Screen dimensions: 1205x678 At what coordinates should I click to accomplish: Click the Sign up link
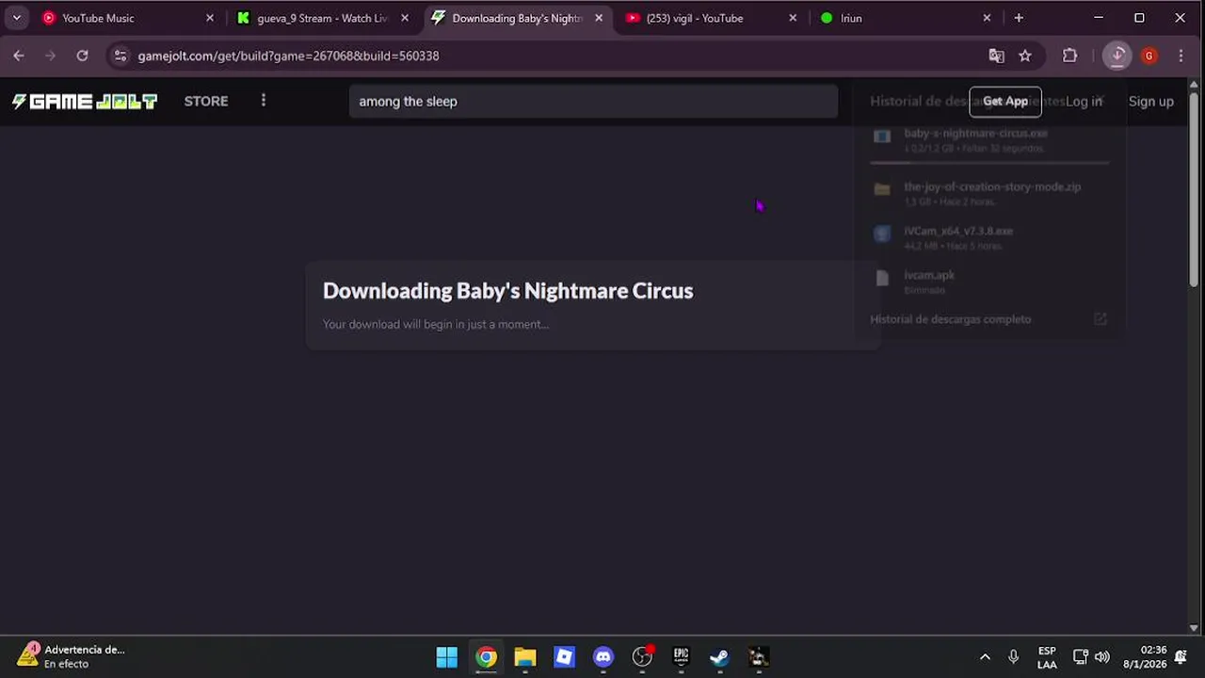pyautogui.click(x=1150, y=101)
